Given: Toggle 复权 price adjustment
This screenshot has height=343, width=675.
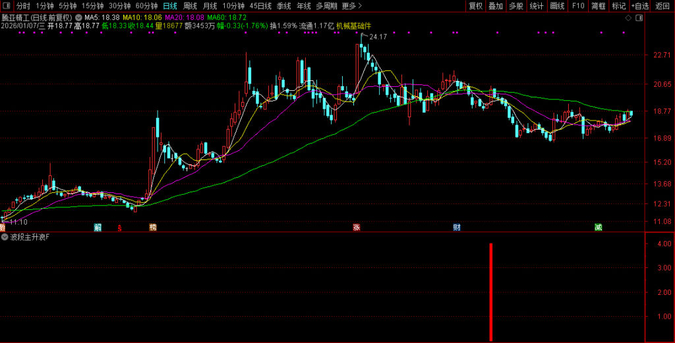Looking at the screenshot, I should tap(475, 6).
